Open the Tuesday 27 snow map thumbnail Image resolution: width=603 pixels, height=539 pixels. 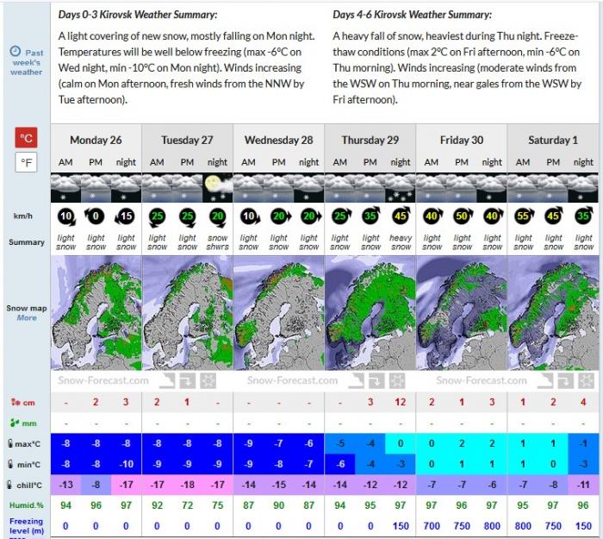click(x=188, y=312)
